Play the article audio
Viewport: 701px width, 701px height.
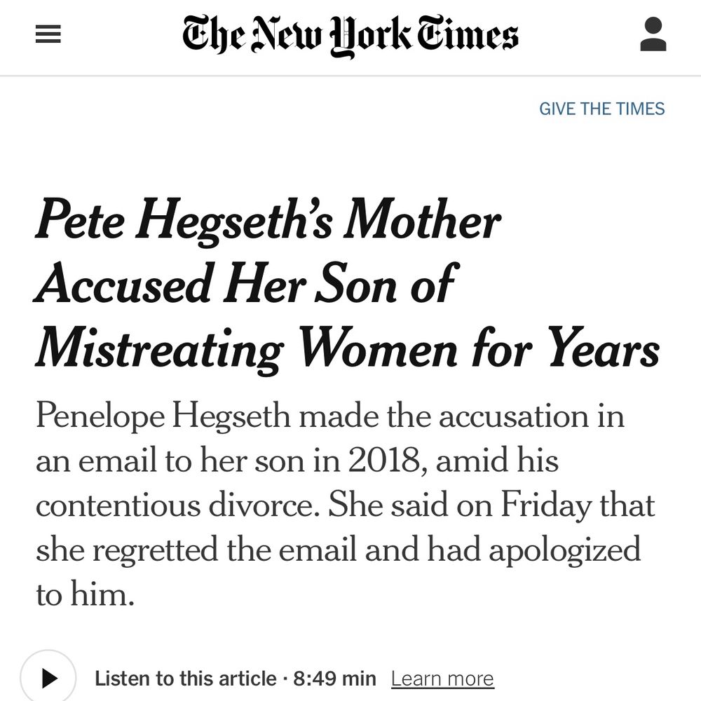(48, 678)
